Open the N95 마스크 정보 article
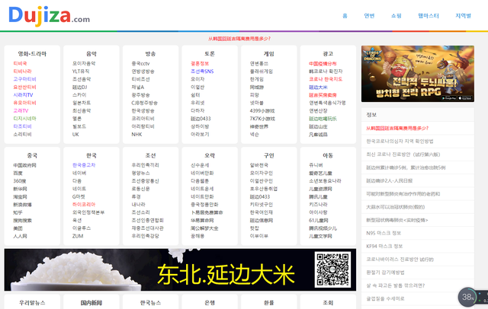 [x=384, y=233]
